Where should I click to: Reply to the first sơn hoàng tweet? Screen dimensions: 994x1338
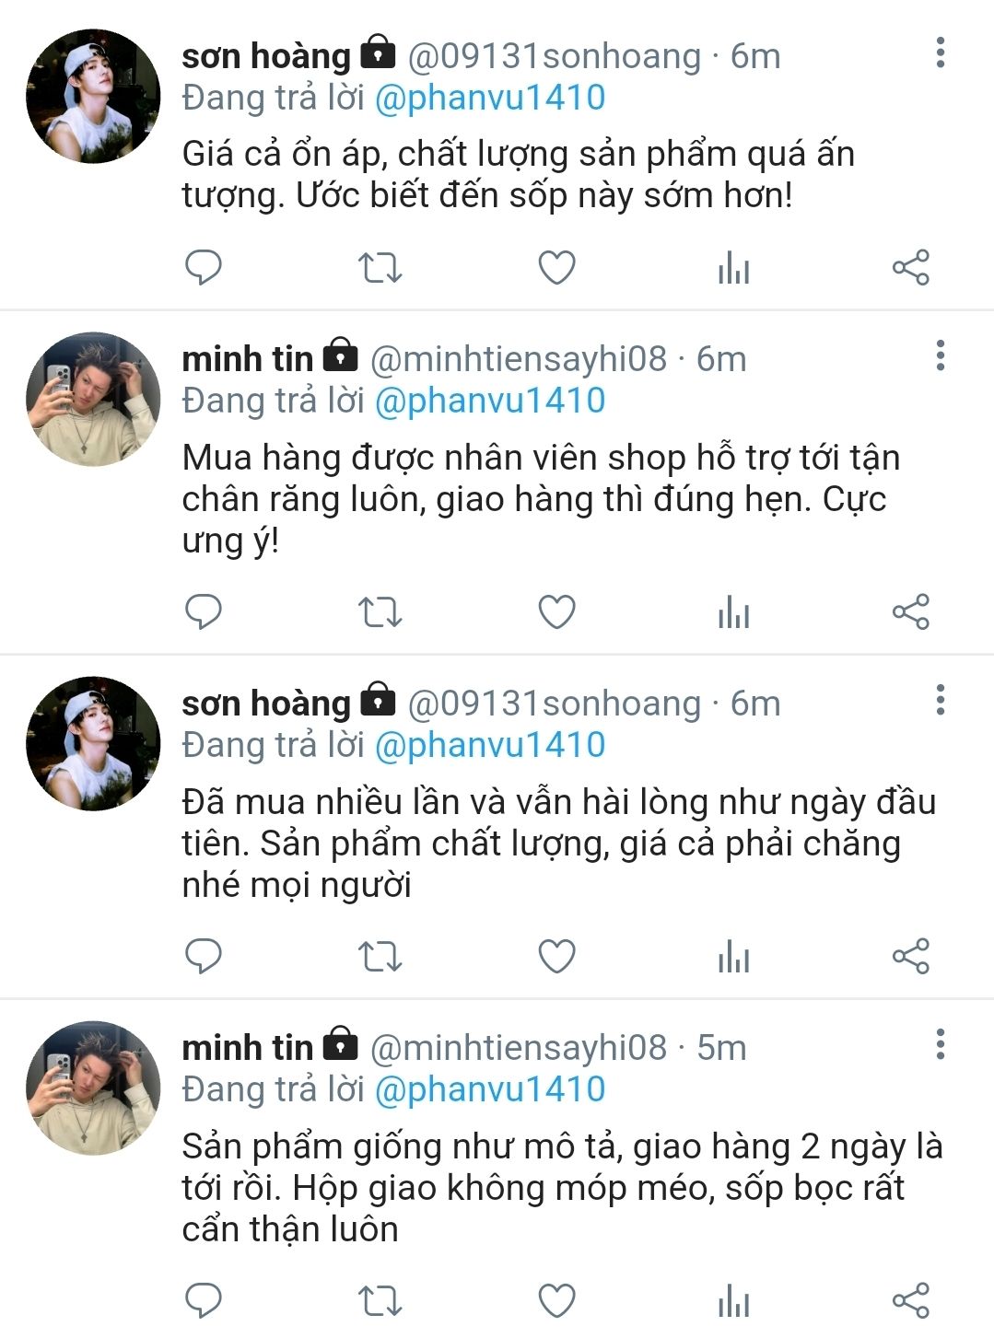click(204, 268)
